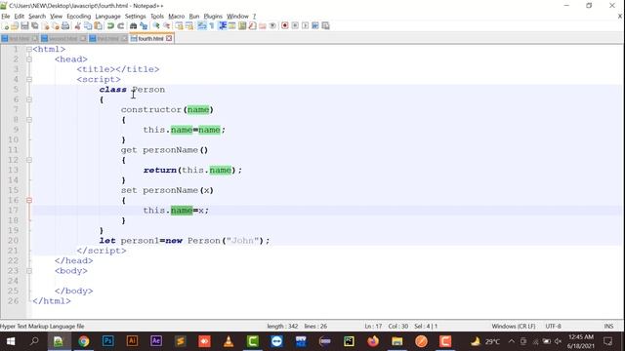Switch to the first inactive file tab
Viewport: 625px width, 351px height.
tap(20, 39)
